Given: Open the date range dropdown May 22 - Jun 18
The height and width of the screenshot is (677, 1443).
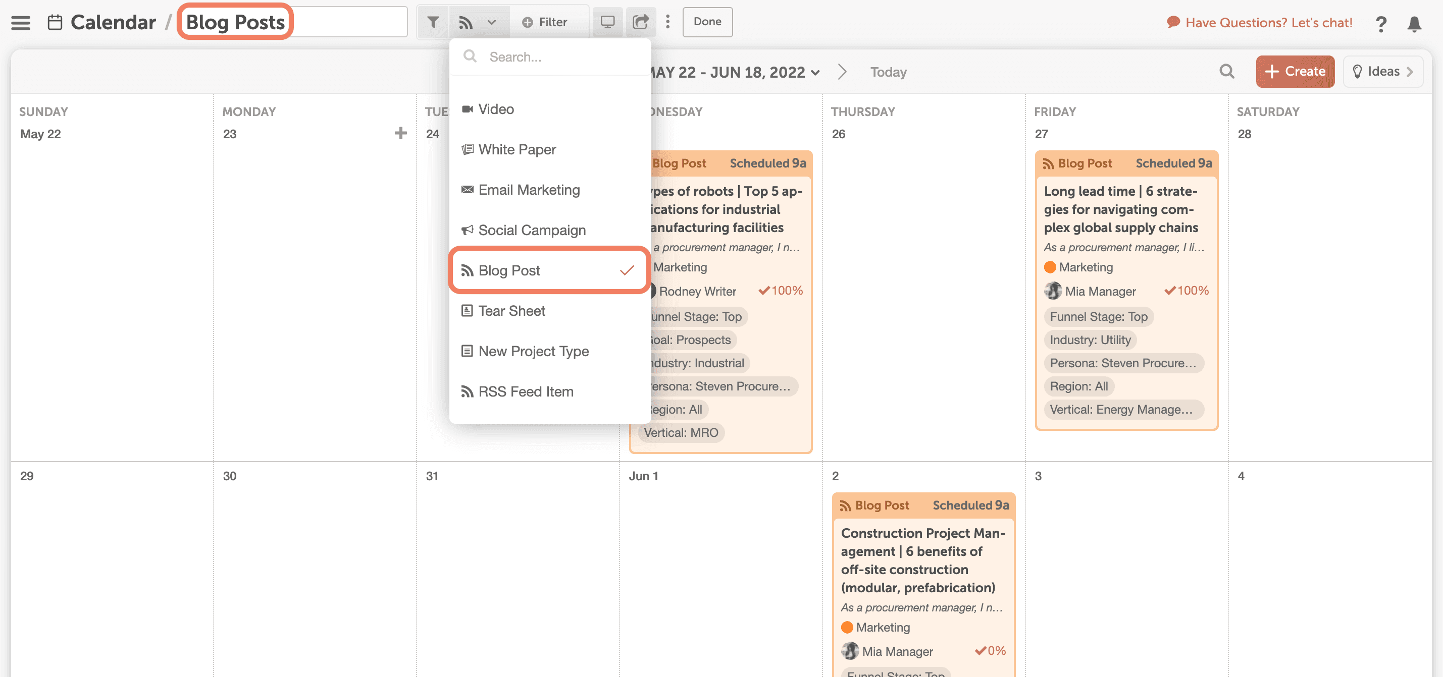Looking at the screenshot, I should pos(736,72).
